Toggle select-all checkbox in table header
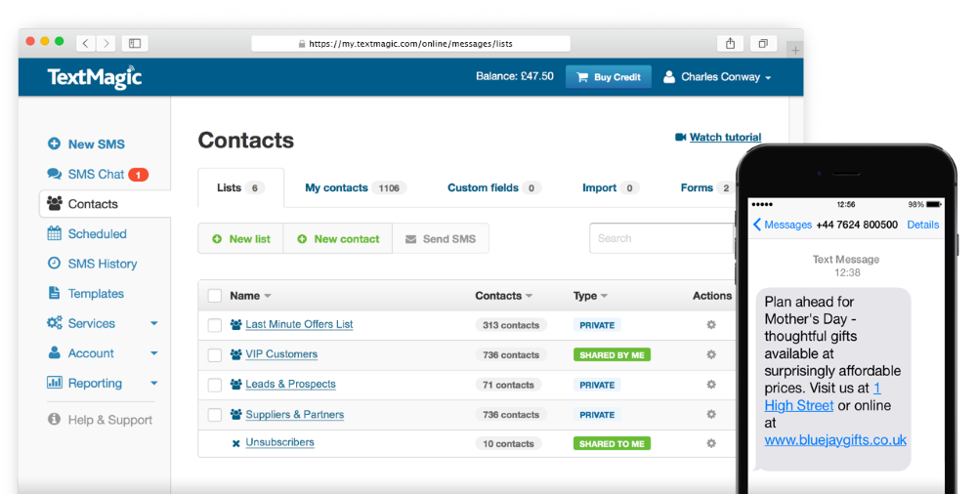This screenshot has height=494, width=977. point(215,296)
